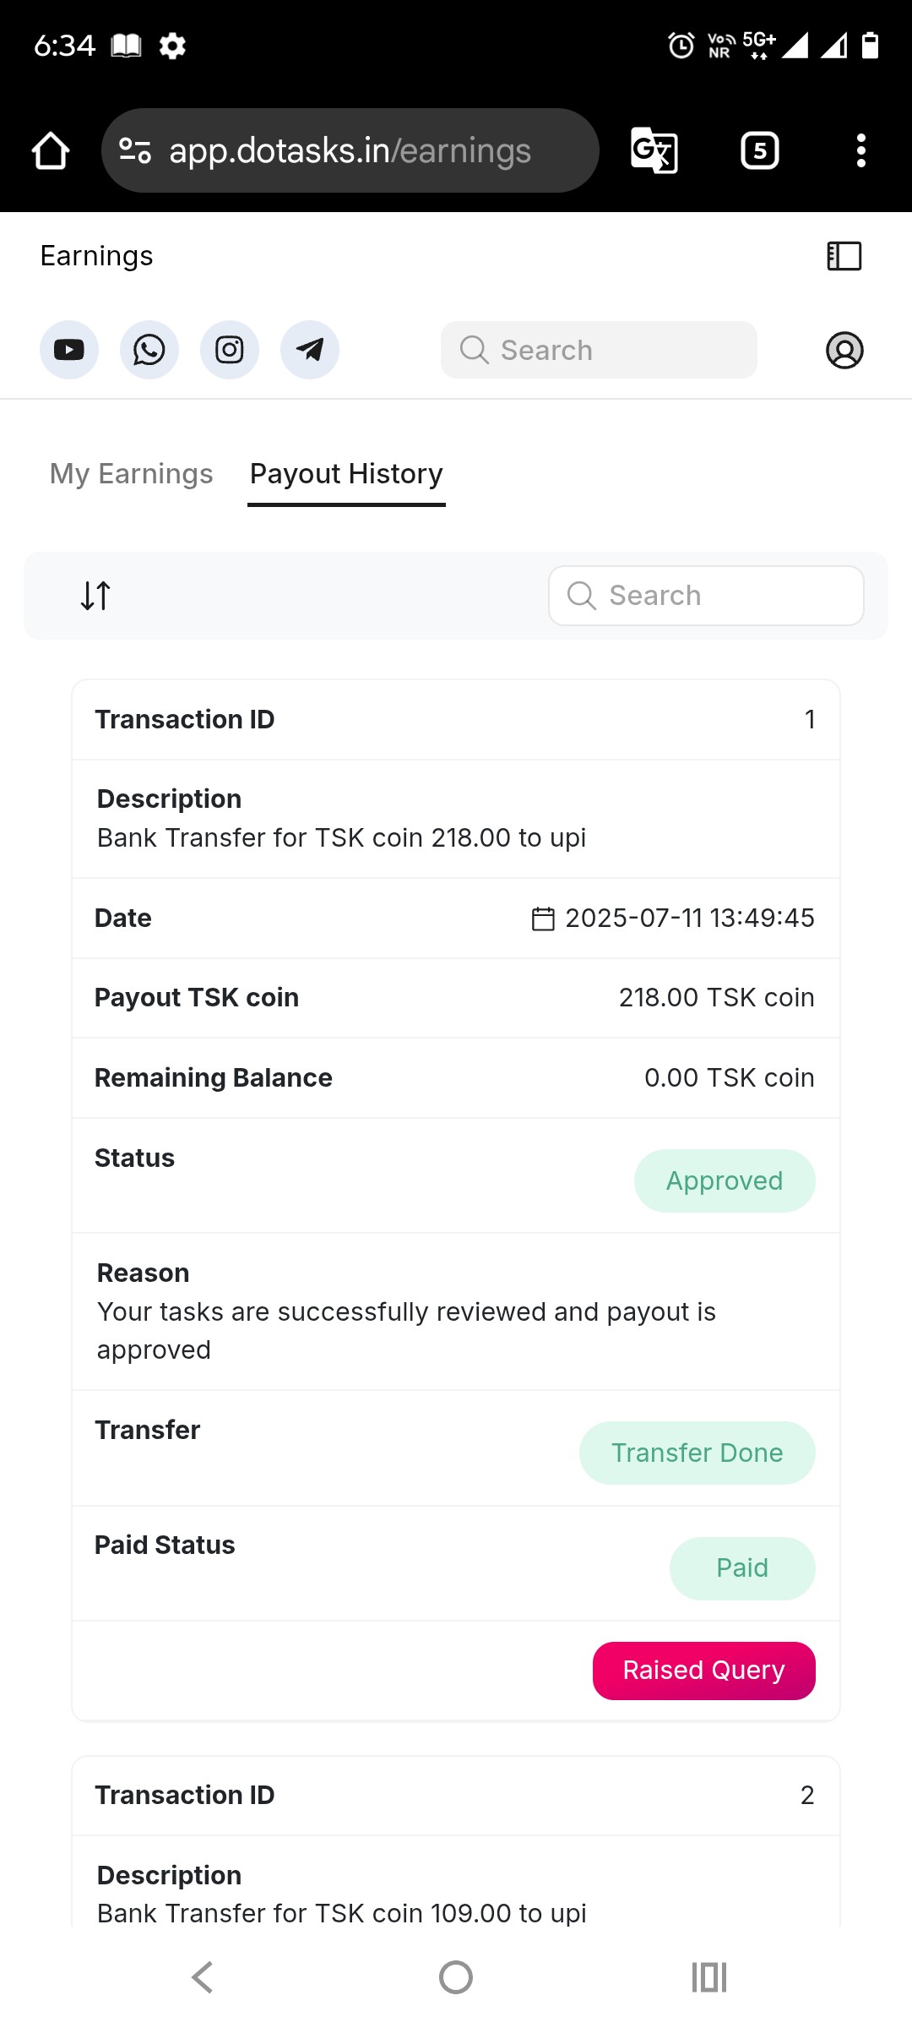Tap the WhatsApp icon

[x=149, y=350]
